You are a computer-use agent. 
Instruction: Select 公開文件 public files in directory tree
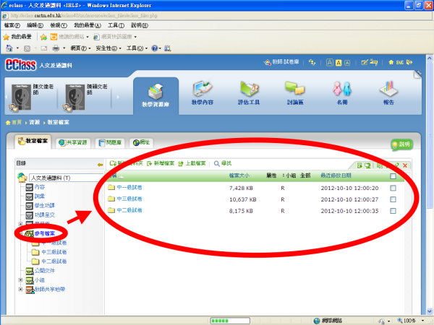(45, 271)
